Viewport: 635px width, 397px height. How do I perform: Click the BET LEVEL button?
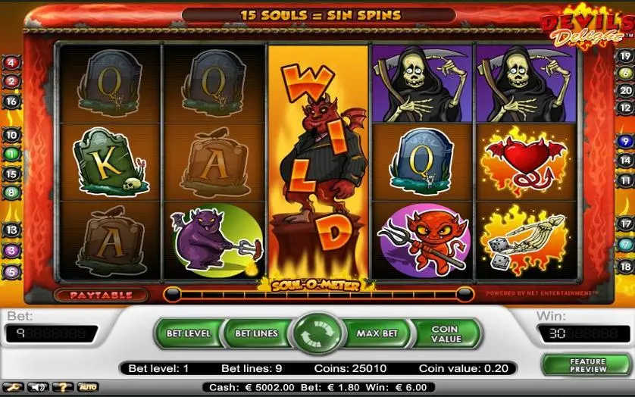pos(189,333)
